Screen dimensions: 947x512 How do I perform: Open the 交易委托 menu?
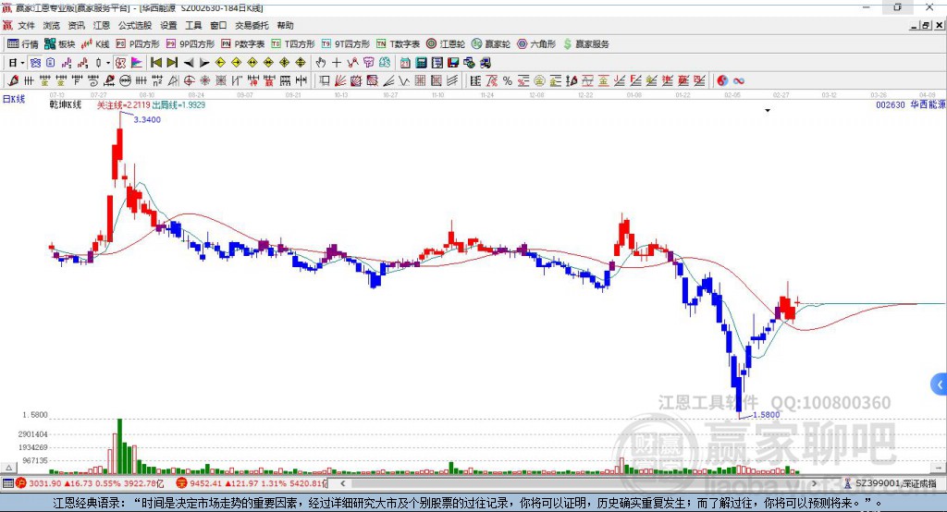tap(252, 25)
